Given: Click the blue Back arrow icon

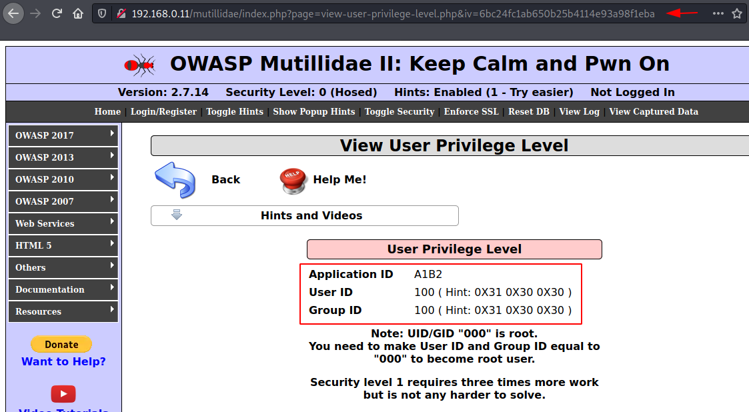Looking at the screenshot, I should coord(175,180).
